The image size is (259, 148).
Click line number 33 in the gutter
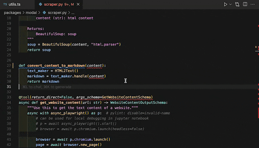point(8,97)
